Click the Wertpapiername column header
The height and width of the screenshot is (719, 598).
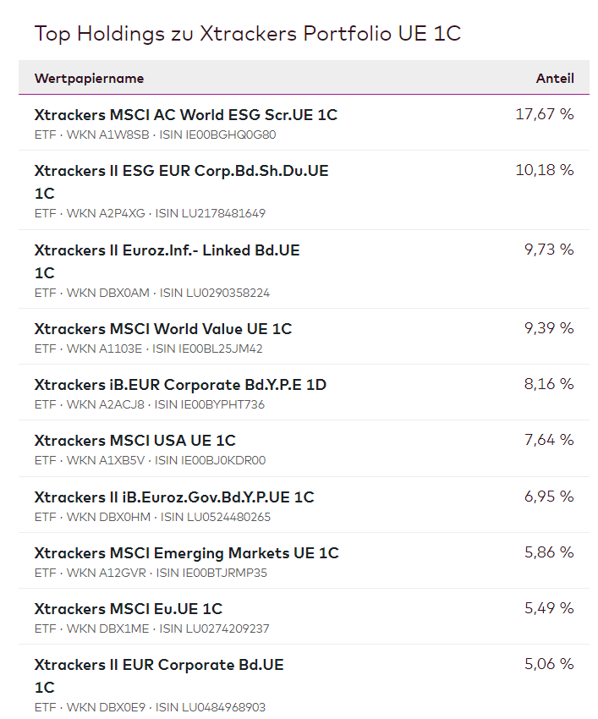pos(89,79)
